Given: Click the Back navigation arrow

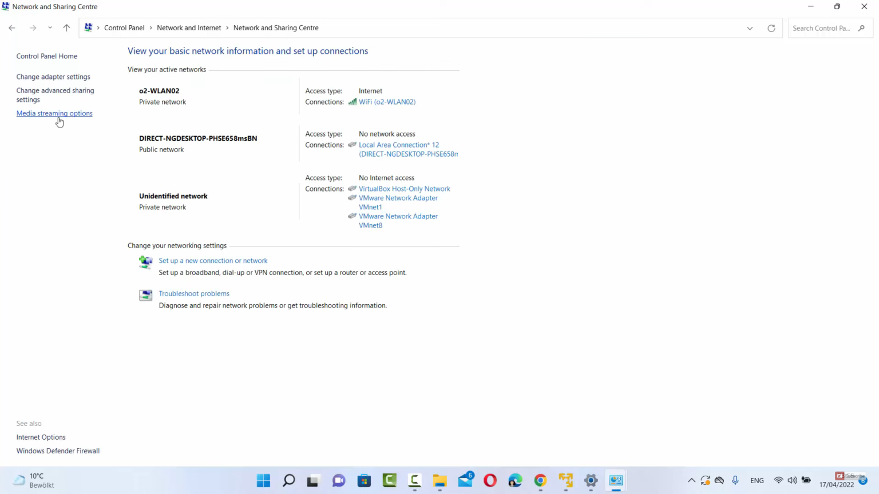Looking at the screenshot, I should 12,28.
